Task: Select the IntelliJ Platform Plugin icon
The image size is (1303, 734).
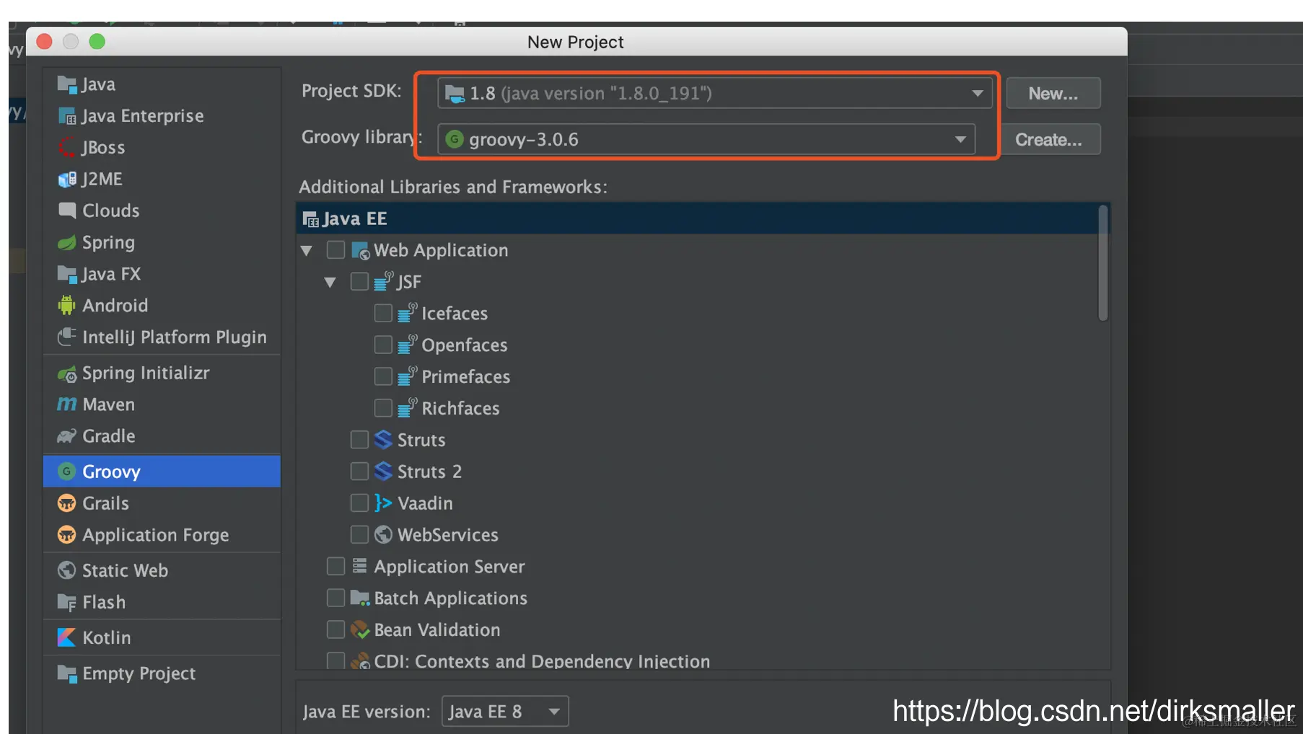Action: (x=66, y=337)
